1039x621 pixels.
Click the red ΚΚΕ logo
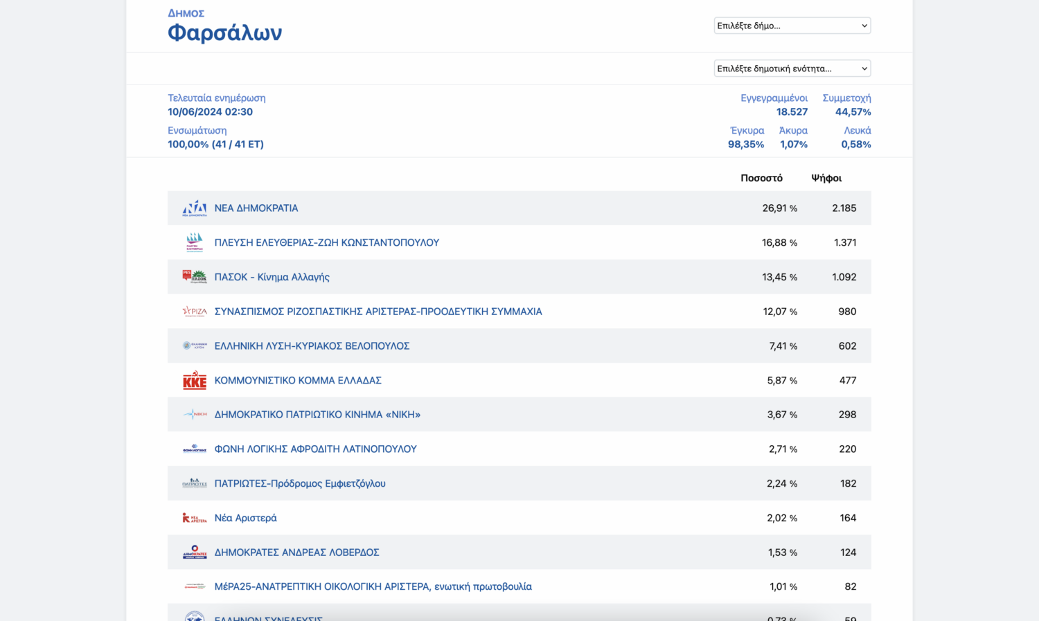[195, 380]
